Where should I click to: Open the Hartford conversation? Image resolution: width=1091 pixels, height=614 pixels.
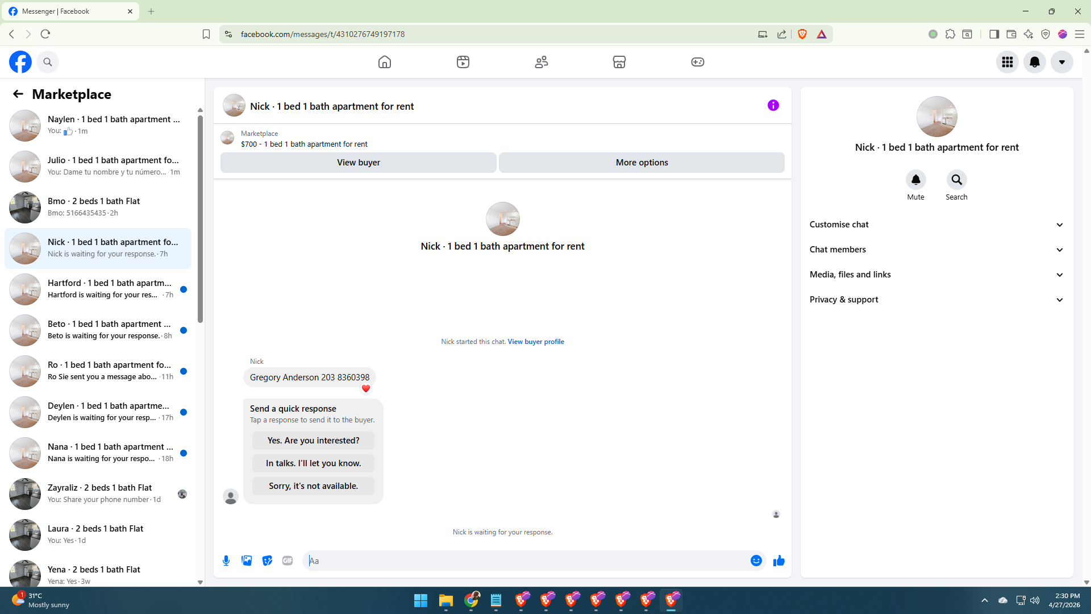[98, 289]
